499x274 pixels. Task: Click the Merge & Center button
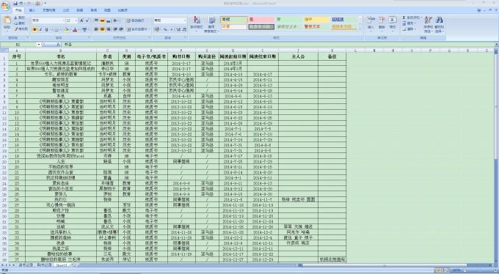(137, 29)
